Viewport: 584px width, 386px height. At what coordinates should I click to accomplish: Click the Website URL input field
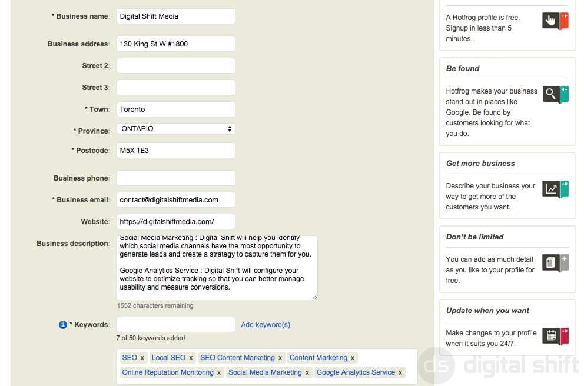click(176, 221)
